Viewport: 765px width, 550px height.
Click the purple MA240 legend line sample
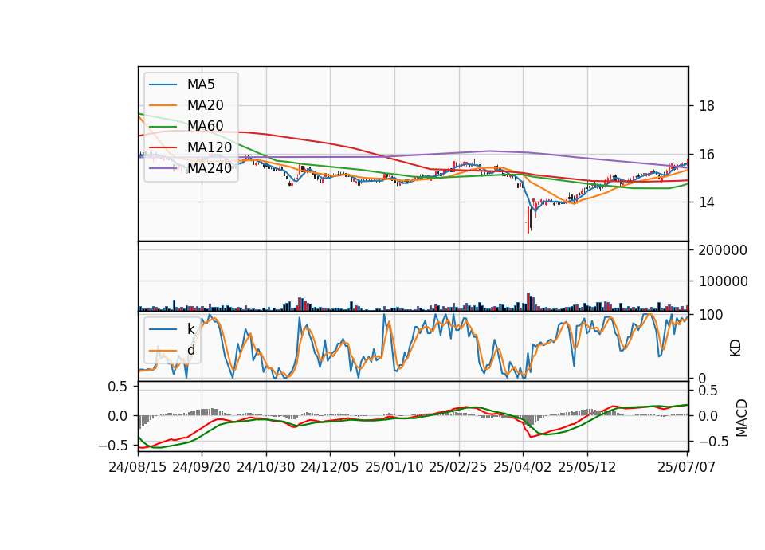click(x=163, y=168)
